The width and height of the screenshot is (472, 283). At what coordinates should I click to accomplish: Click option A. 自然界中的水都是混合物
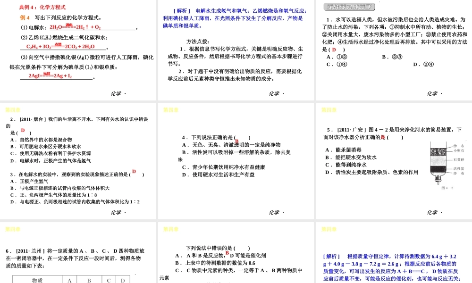tap(41, 140)
